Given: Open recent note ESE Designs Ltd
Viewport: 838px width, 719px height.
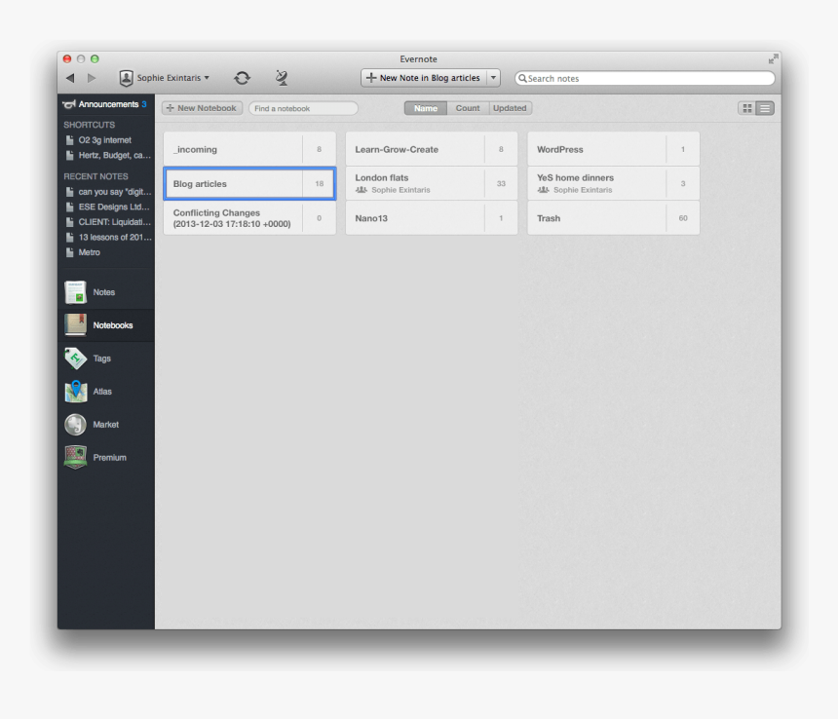Looking at the screenshot, I should click(106, 207).
